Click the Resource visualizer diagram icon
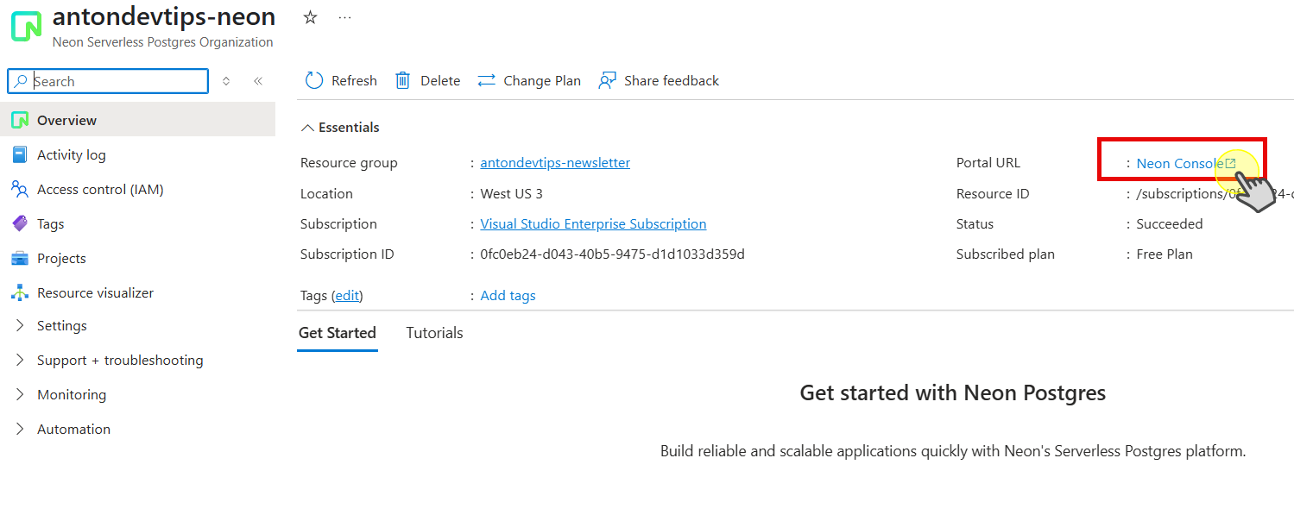 tap(20, 292)
